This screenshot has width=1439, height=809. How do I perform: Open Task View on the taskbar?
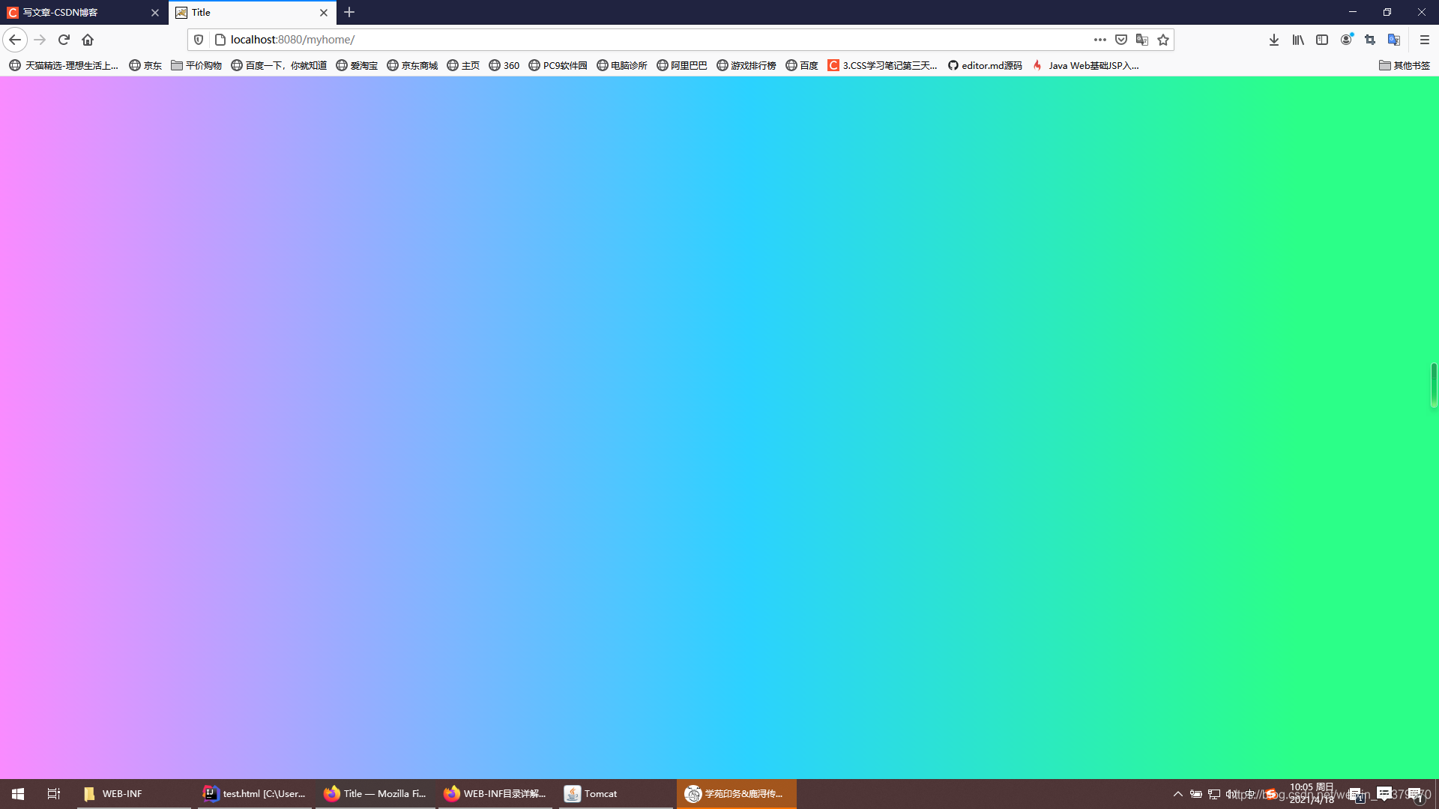point(54,794)
